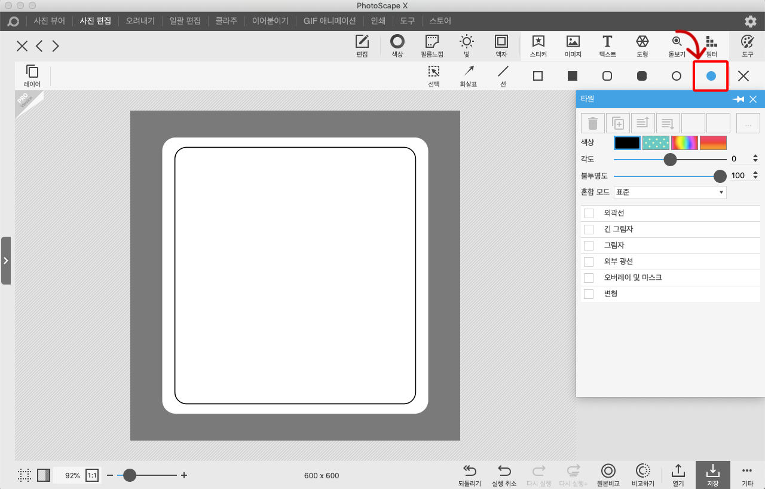Go to the previous photo arrow
The image size is (765, 489).
pyautogui.click(x=39, y=46)
